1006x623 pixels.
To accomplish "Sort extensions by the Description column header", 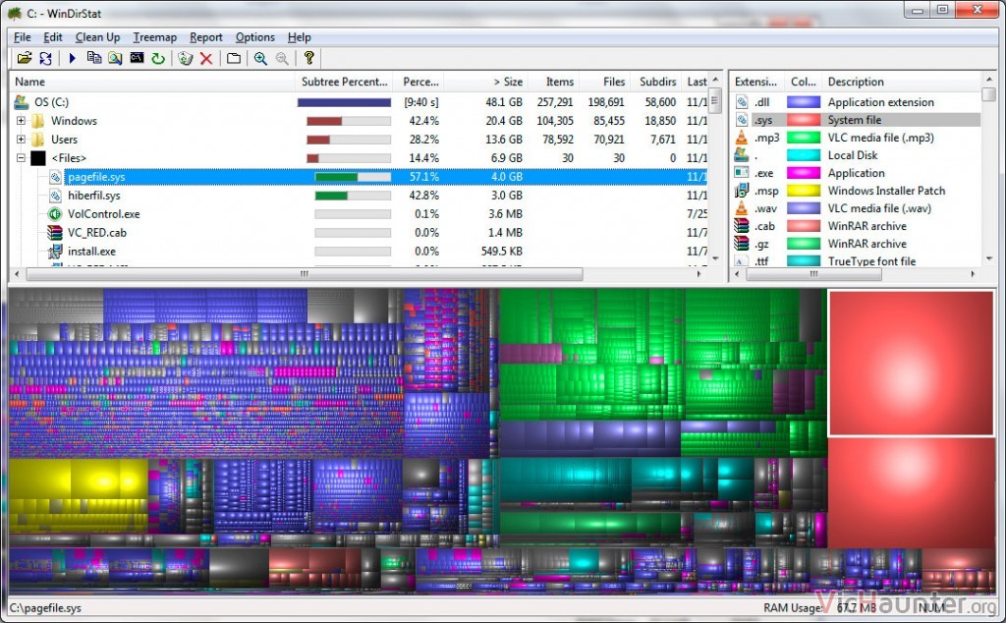I will [x=902, y=82].
